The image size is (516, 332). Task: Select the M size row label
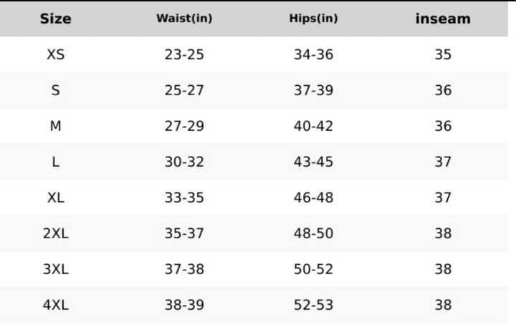tap(55, 126)
